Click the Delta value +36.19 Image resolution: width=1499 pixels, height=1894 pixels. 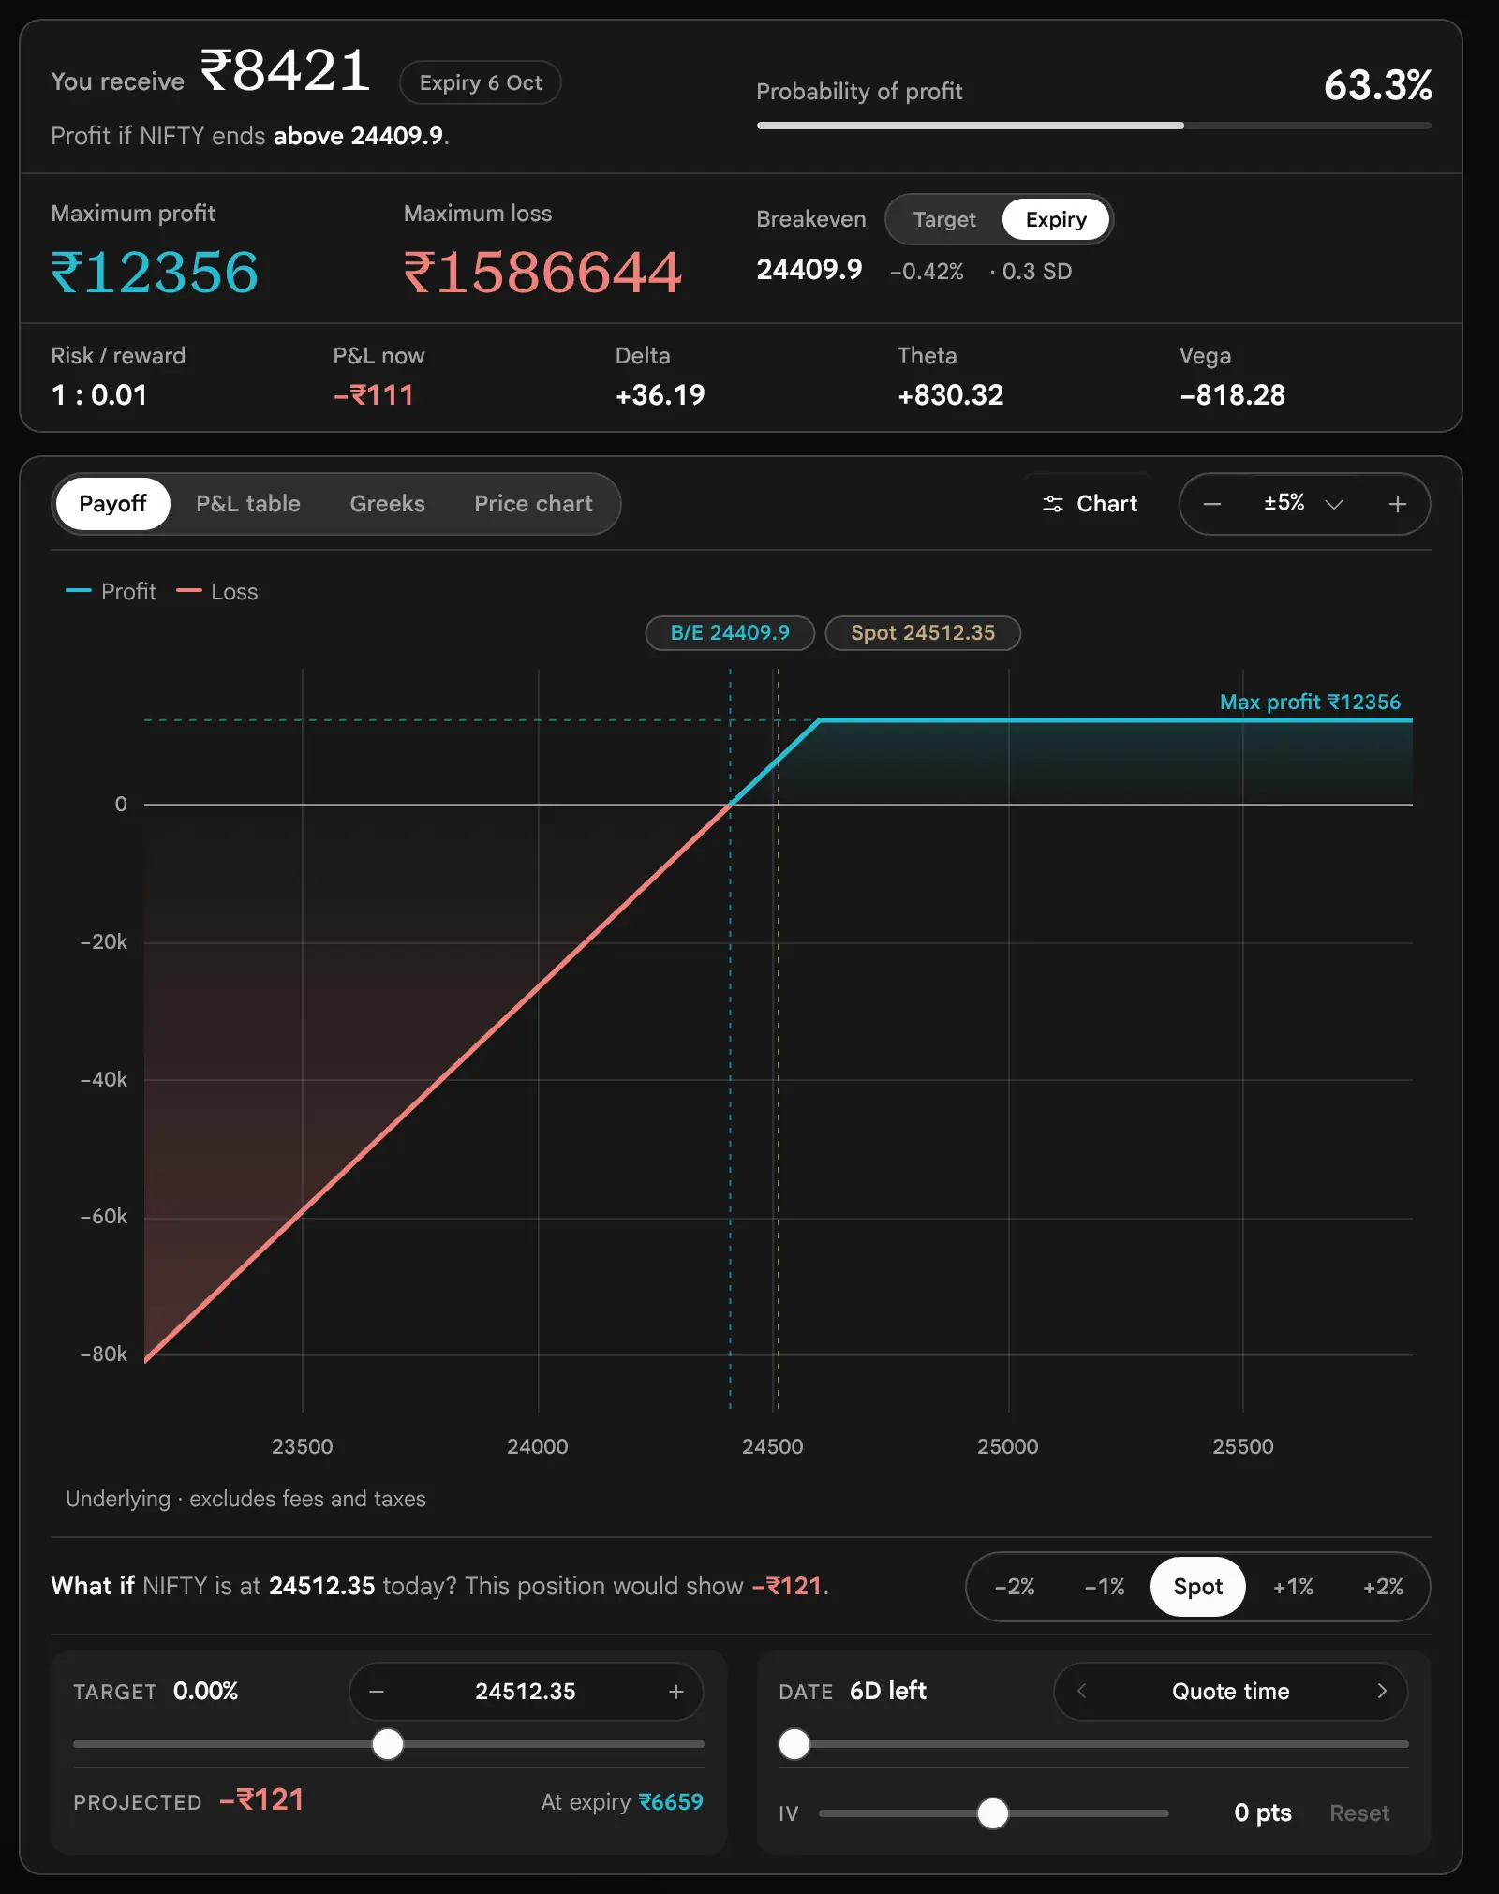(x=660, y=395)
